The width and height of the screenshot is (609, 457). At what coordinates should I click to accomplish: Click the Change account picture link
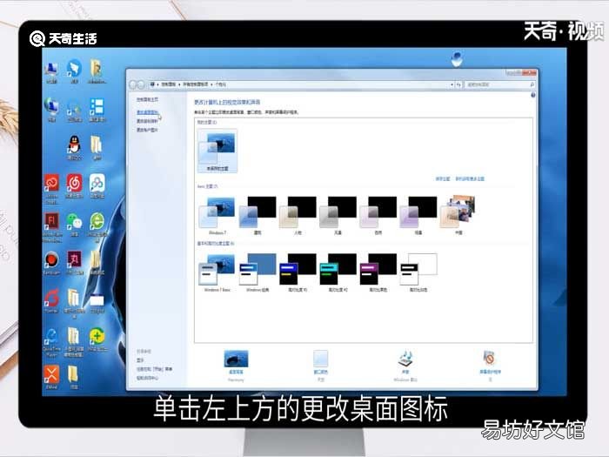click(x=147, y=131)
